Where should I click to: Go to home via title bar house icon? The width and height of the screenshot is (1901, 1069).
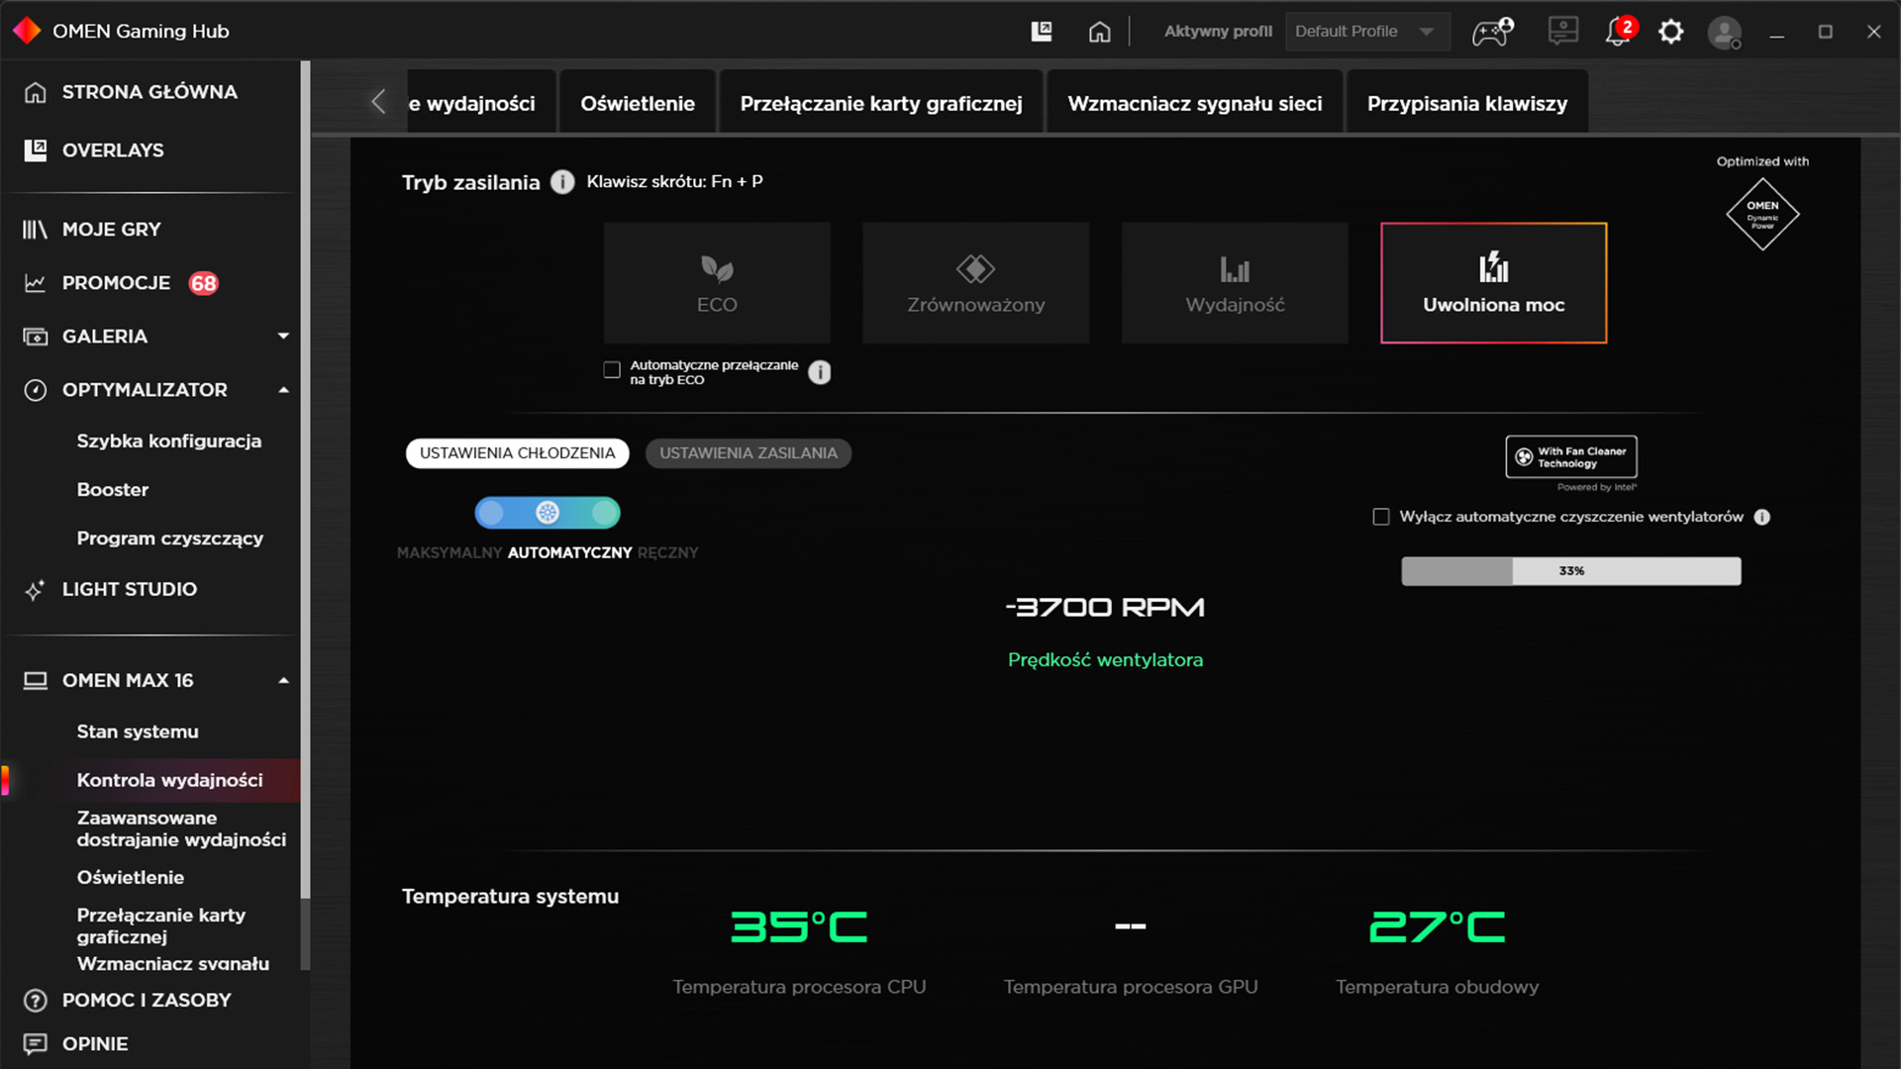tap(1100, 32)
